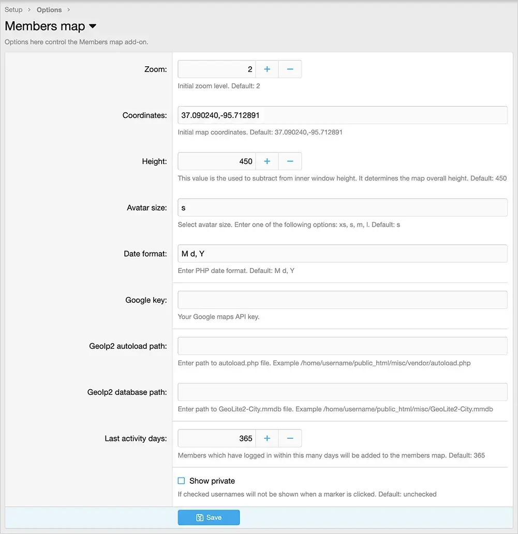
Task: Increase the Zoom level with plus button
Action: point(267,69)
